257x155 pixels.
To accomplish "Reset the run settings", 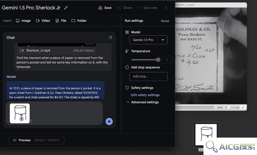I will [x=165, y=21].
